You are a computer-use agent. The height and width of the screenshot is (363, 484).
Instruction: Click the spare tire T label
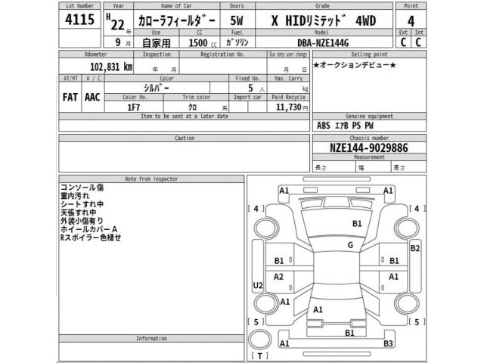[x=259, y=356]
